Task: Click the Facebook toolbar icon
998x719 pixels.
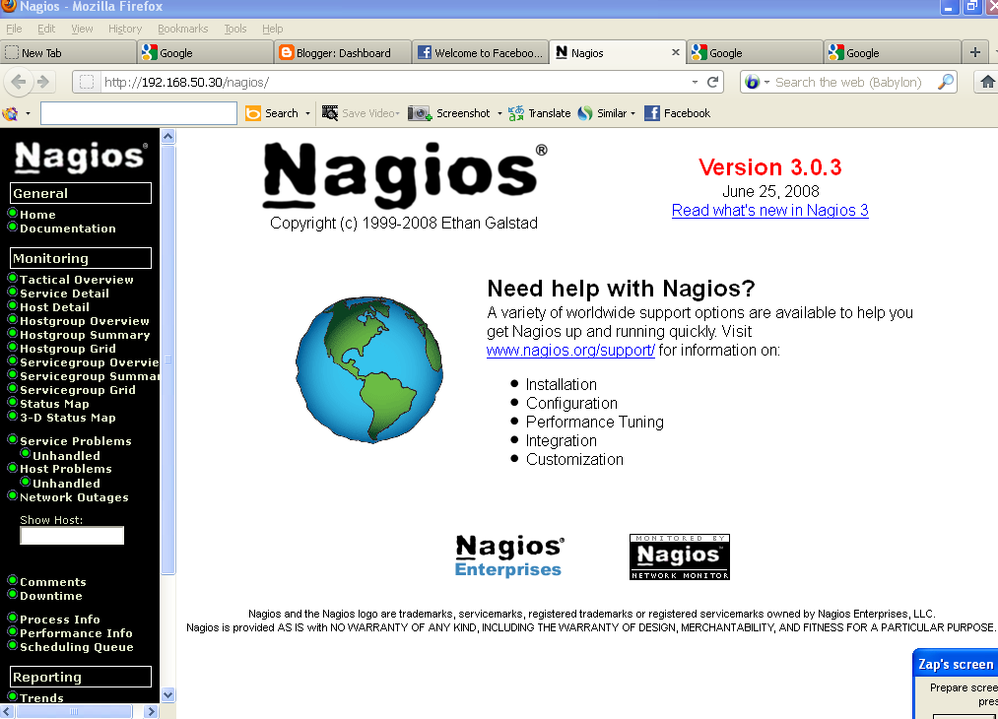Action: [x=652, y=113]
